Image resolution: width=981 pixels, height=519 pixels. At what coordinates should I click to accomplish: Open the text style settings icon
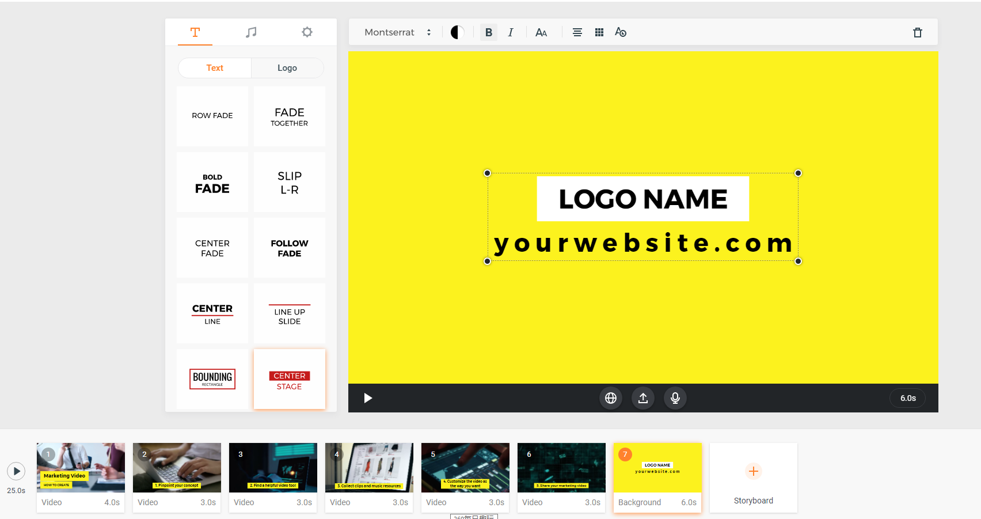click(621, 32)
